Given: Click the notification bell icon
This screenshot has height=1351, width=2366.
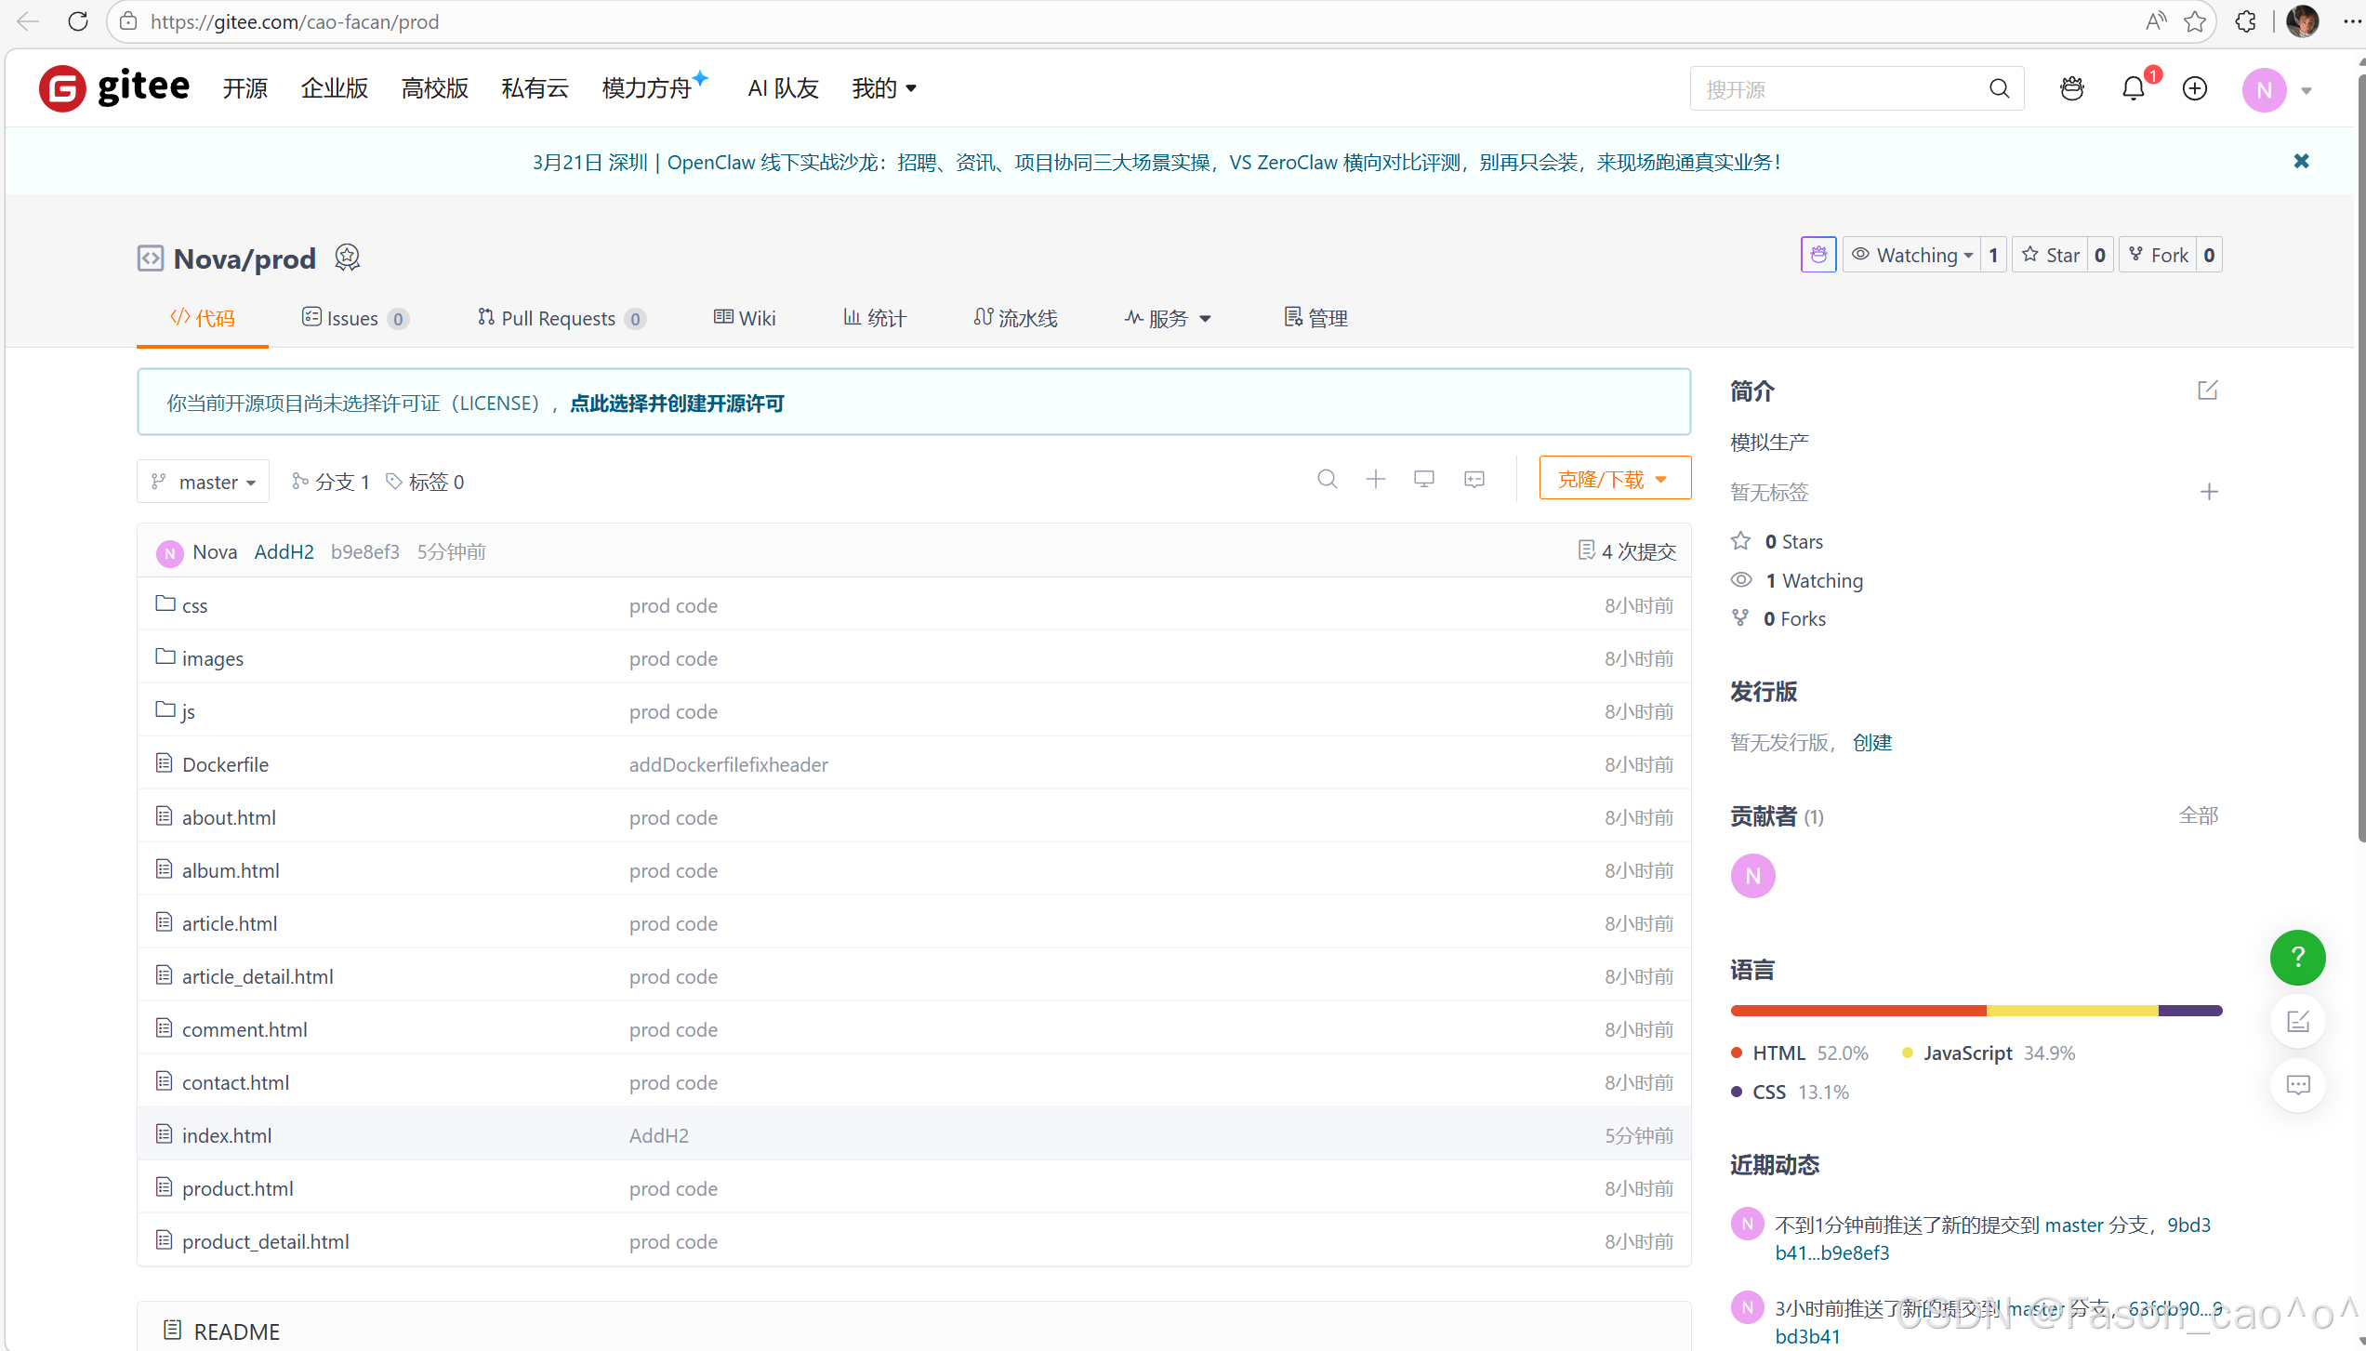Looking at the screenshot, I should [x=2133, y=89].
